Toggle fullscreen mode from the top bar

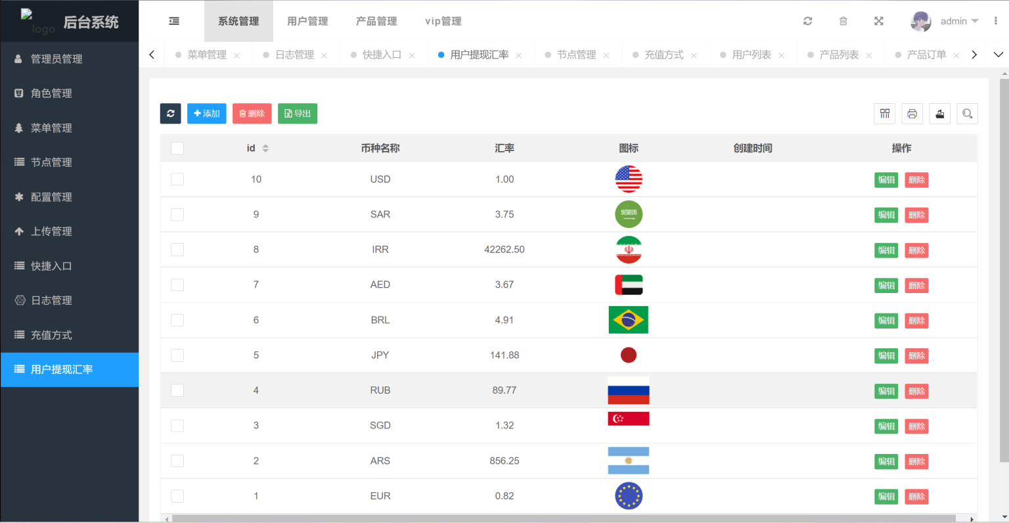(x=879, y=21)
